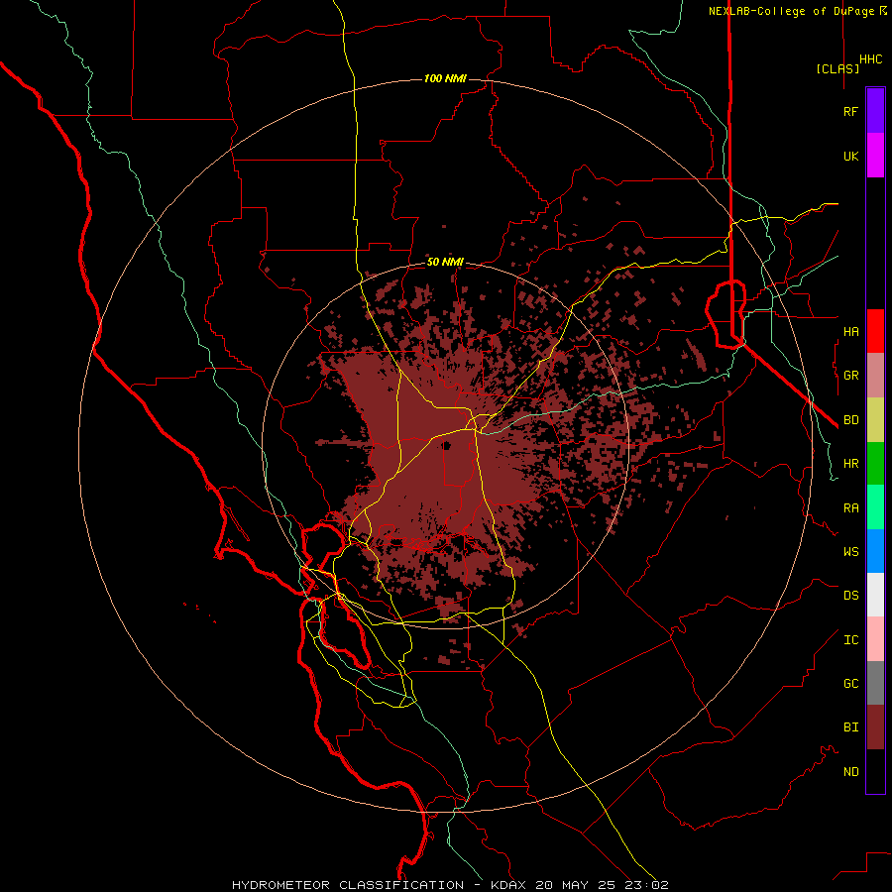Click the small black radar site dot at center
This screenshot has width=892, height=892.
point(447,445)
